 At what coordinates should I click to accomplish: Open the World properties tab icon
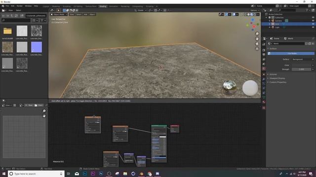264,69
